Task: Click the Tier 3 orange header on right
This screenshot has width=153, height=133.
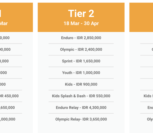Action: coord(141,17)
